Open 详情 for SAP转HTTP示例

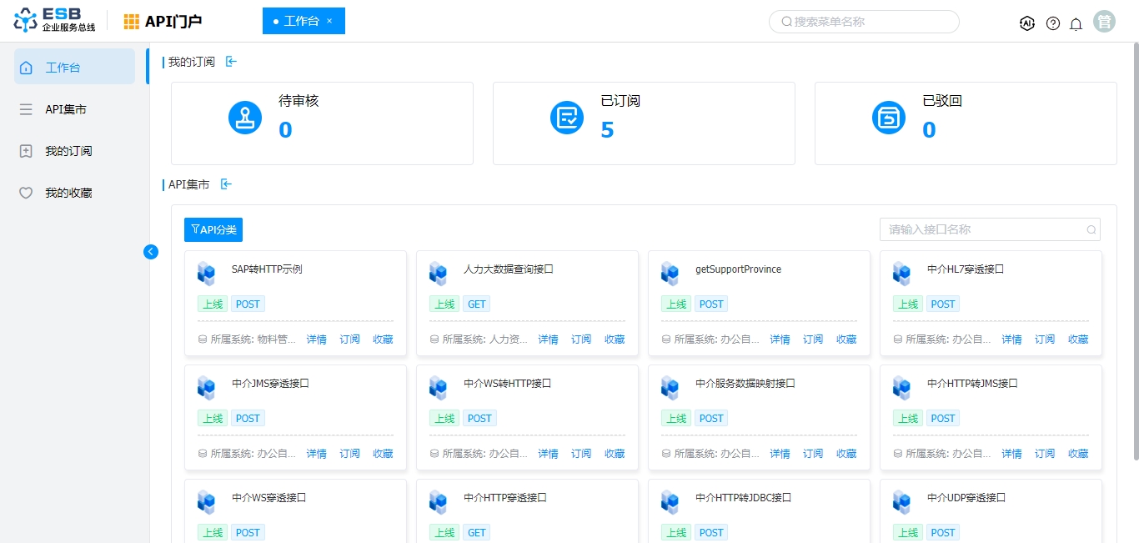point(316,339)
